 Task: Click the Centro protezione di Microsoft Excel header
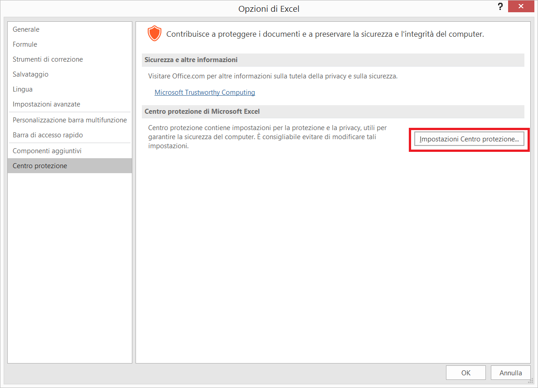[x=333, y=112]
